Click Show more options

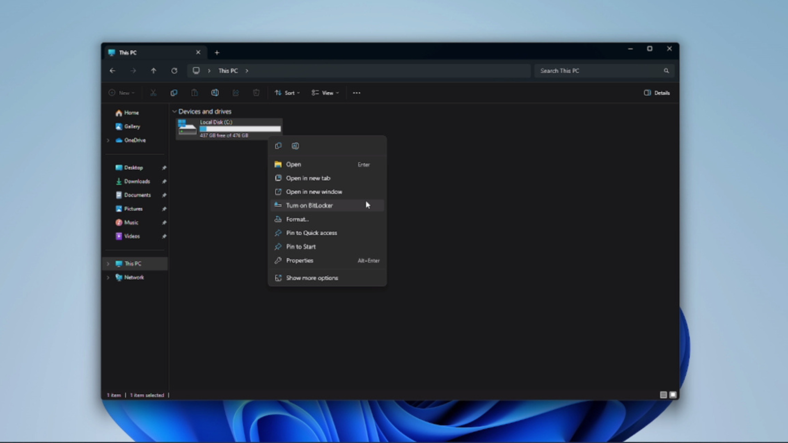(x=312, y=278)
